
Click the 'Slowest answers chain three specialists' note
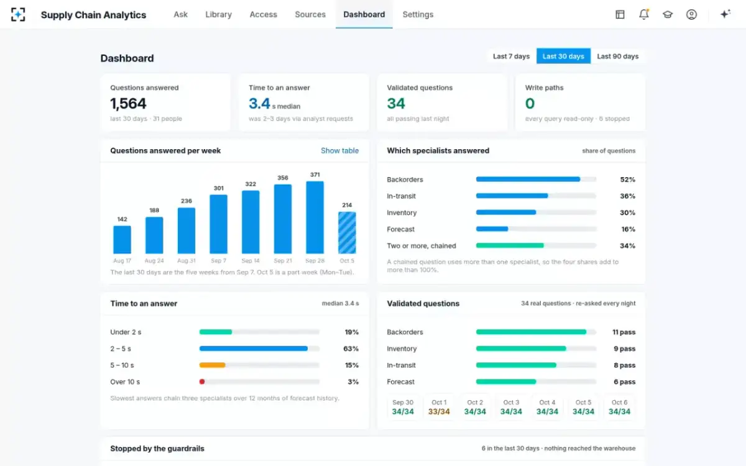click(x=224, y=398)
